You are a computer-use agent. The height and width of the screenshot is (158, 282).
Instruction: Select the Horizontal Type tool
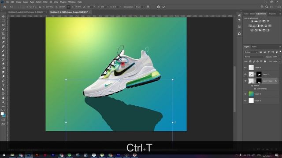(x=3, y=85)
